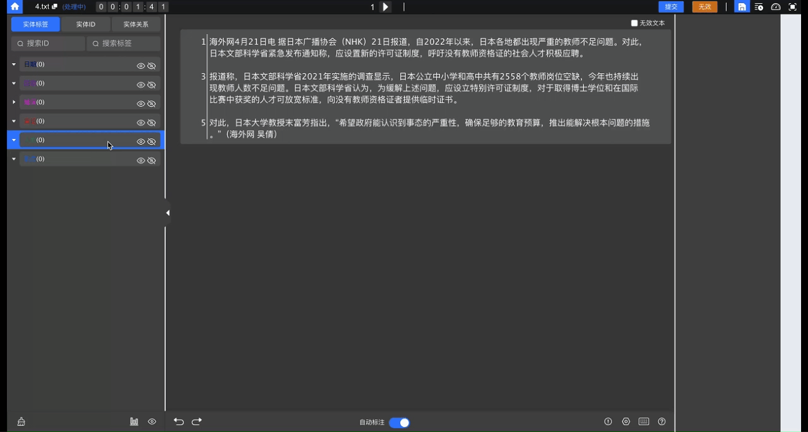Collapse the 日期 label group
This screenshot has height=432, width=808.
pyautogui.click(x=14, y=64)
